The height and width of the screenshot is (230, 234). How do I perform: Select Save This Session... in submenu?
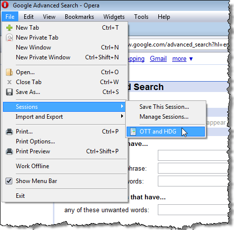point(166,107)
